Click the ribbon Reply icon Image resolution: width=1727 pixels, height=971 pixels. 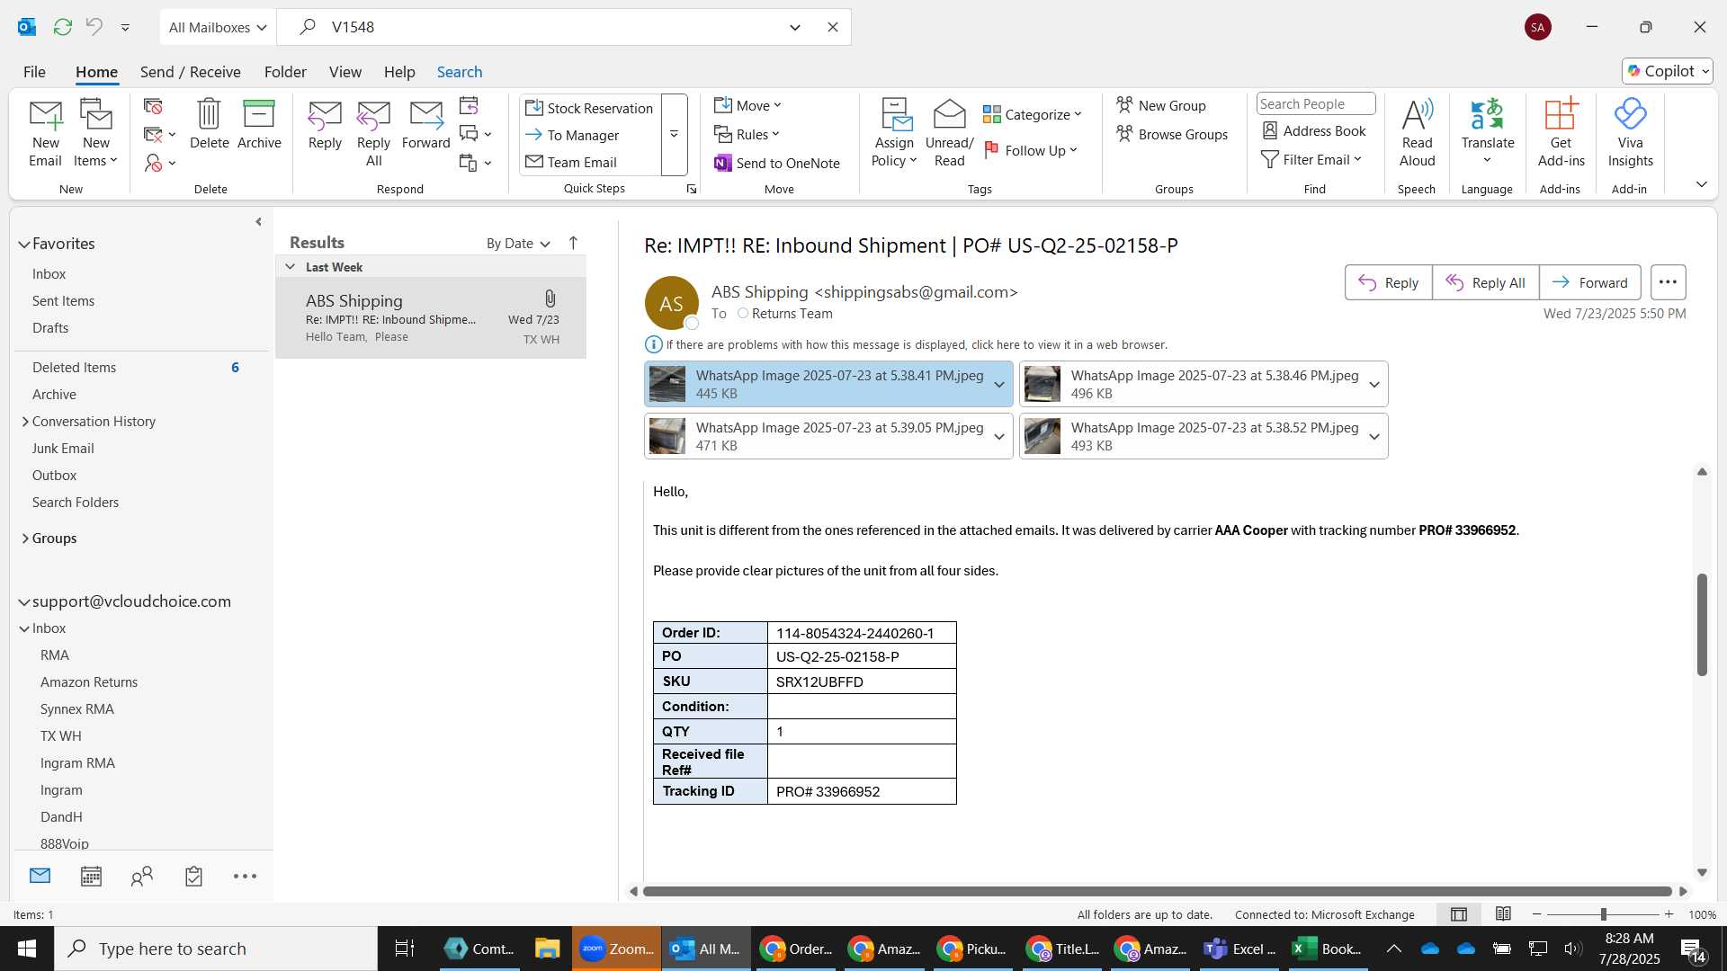tap(325, 124)
